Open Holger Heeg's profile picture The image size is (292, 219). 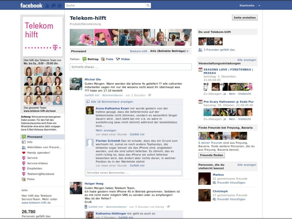pyautogui.click(x=76, y=188)
